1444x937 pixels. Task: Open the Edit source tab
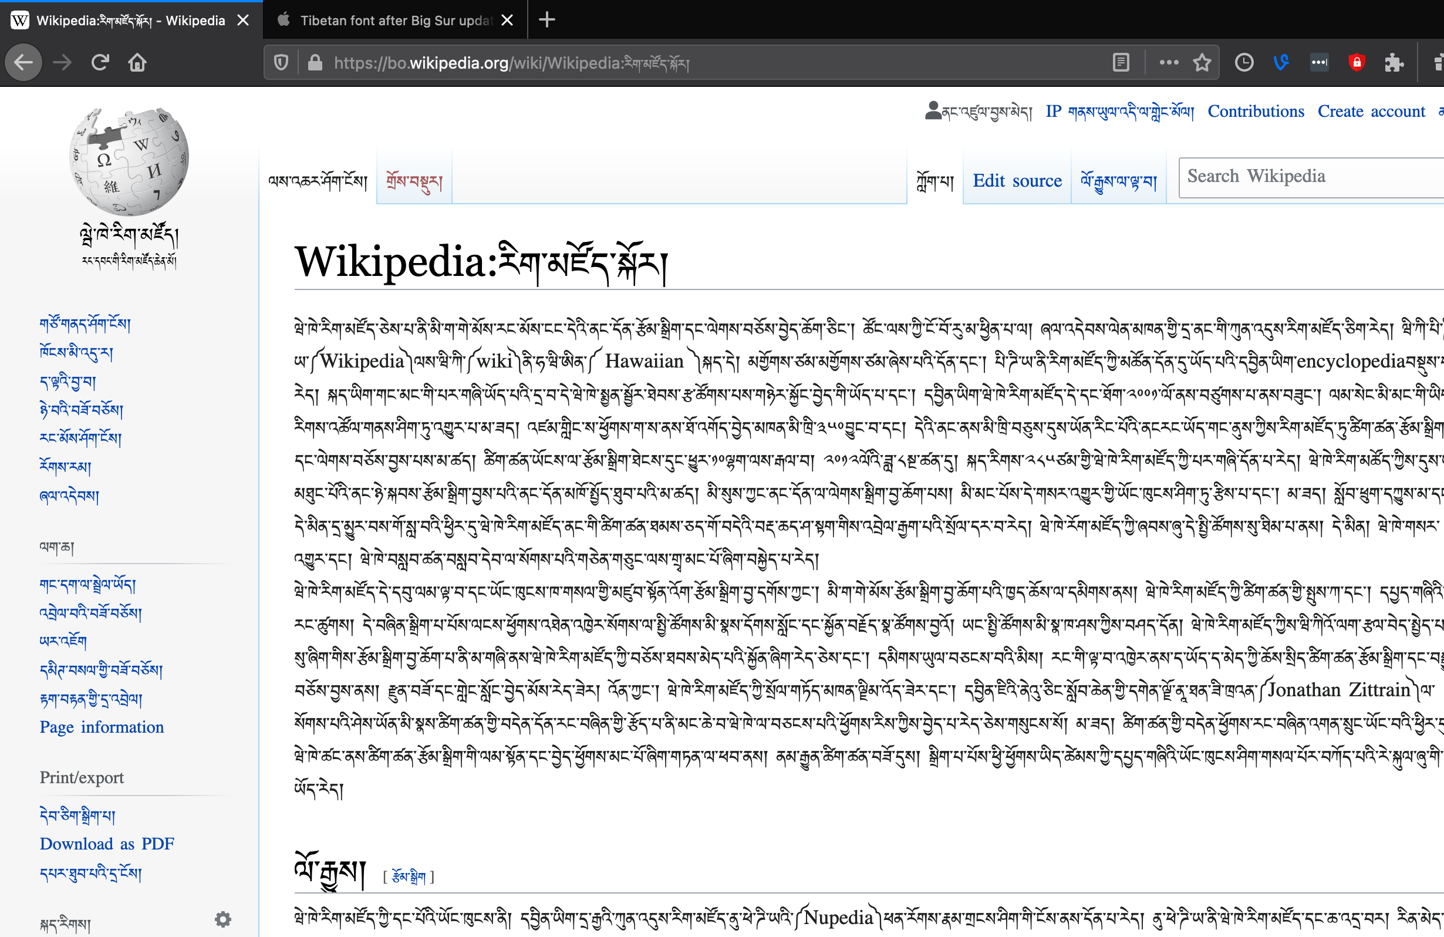tap(1017, 180)
